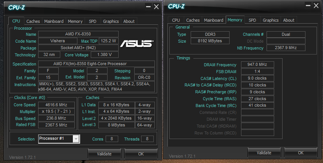The width and height of the screenshot is (323, 163).
Task: Click the 8 MBytes Level 3 value
Action: pyautogui.click(x=116, y=125)
